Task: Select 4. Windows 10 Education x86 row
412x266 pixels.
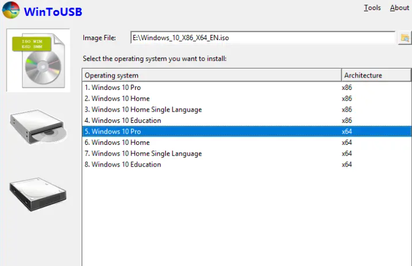Action: (247, 121)
